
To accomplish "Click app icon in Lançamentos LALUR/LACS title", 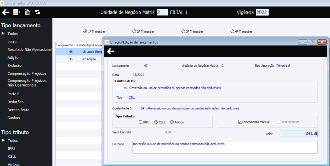I will coord(2,3).
